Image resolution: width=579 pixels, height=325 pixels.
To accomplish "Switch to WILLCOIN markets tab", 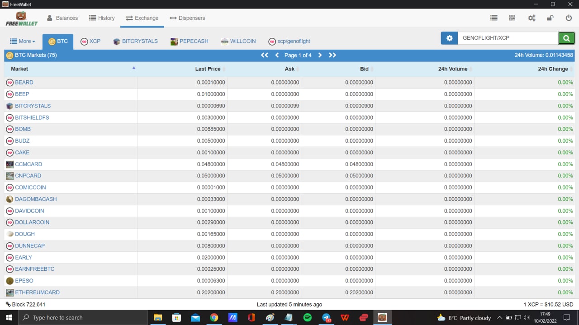I will (238, 42).
